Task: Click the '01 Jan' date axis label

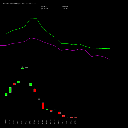Action: (x=14, y=122)
